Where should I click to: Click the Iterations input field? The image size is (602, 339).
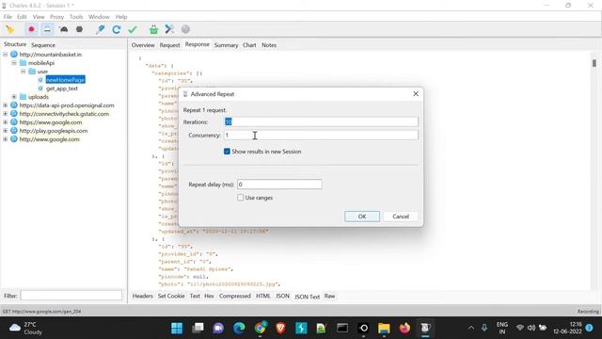[321, 121]
